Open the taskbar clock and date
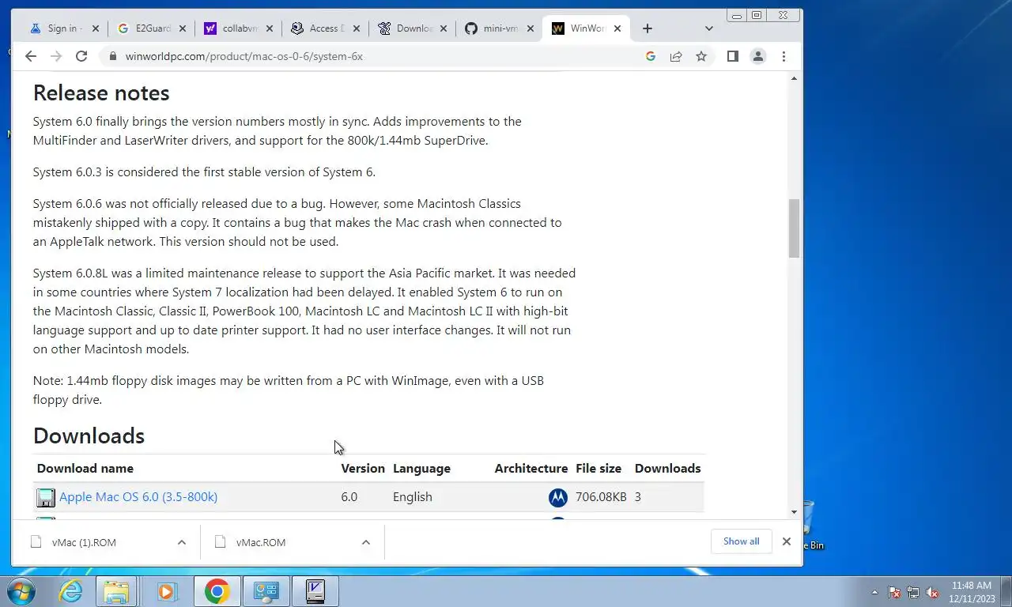This screenshot has height=607, width=1012. [x=971, y=592]
